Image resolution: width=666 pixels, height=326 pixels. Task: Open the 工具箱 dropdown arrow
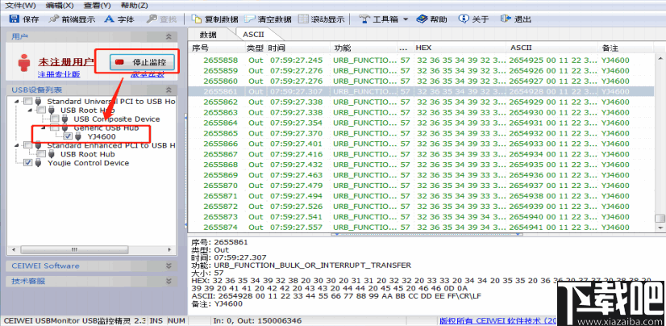(406, 19)
